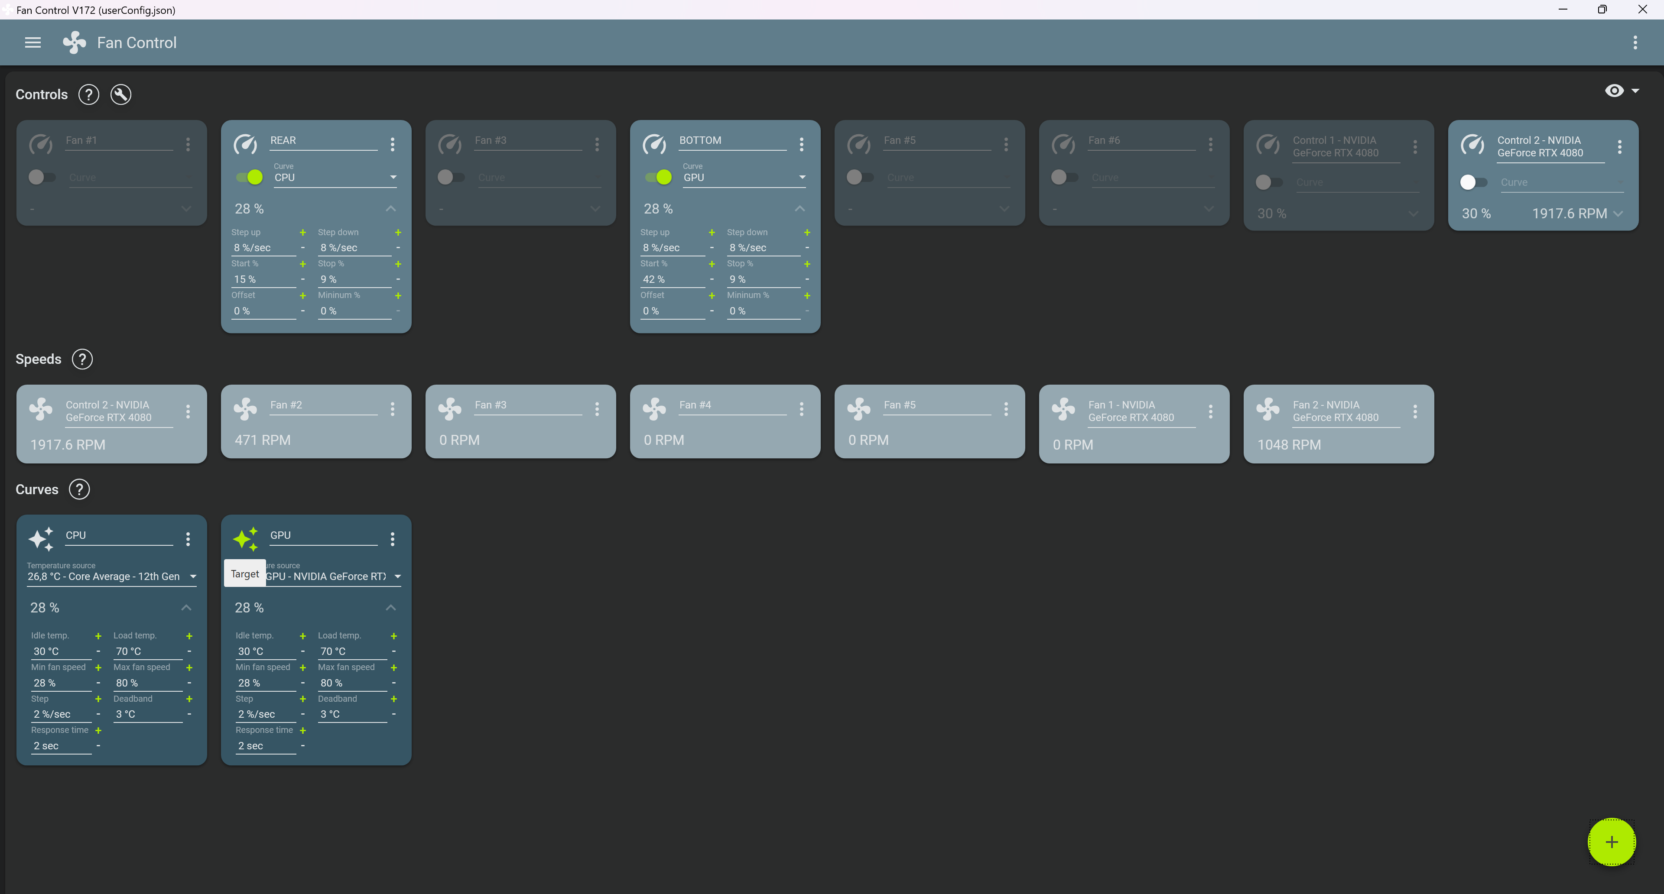1664x894 pixels.
Task: Open the eye visibility options dropdown
Action: click(1622, 91)
